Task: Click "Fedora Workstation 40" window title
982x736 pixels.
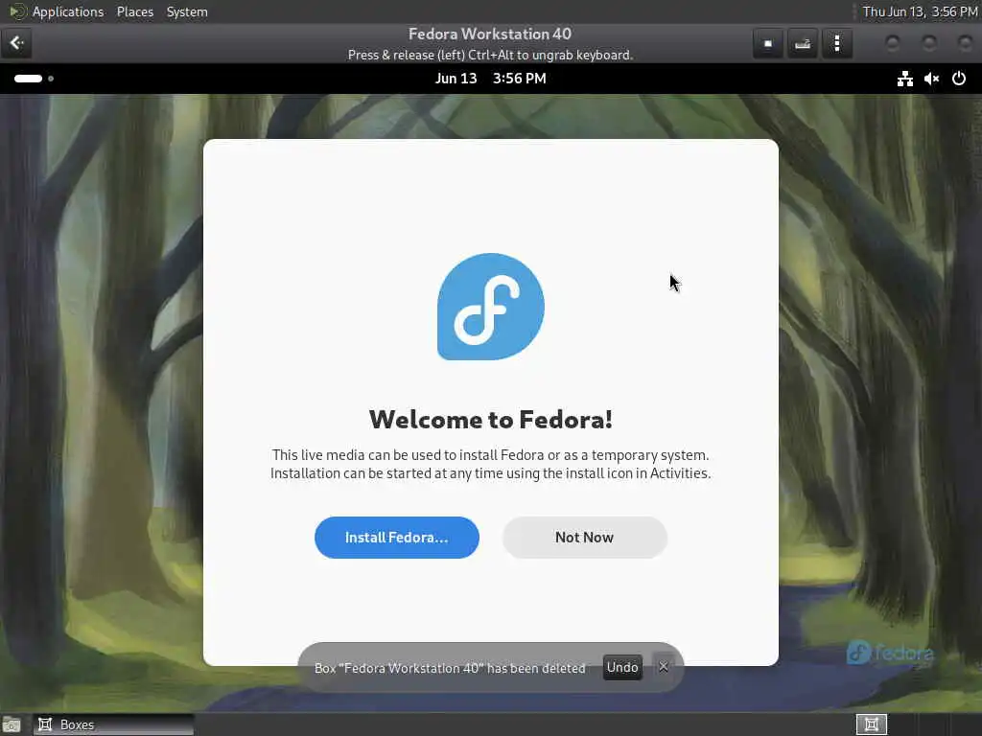Action: pyautogui.click(x=490, y=34)
